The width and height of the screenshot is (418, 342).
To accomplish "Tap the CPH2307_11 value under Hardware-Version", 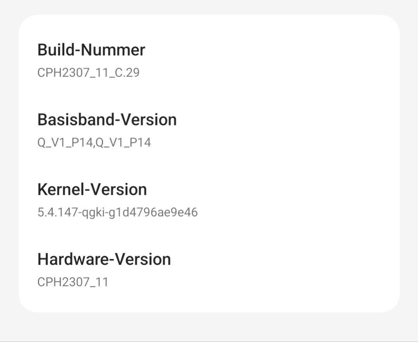I will [73, 282].
